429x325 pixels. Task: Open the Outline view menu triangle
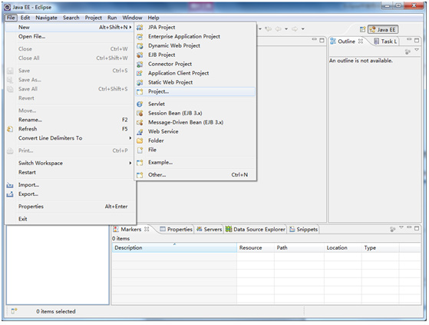pos(417,50)
